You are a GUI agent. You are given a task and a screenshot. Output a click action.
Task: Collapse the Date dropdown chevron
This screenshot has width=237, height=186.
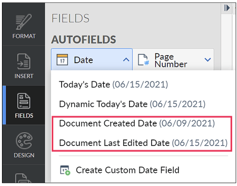(x=126, y=60)
